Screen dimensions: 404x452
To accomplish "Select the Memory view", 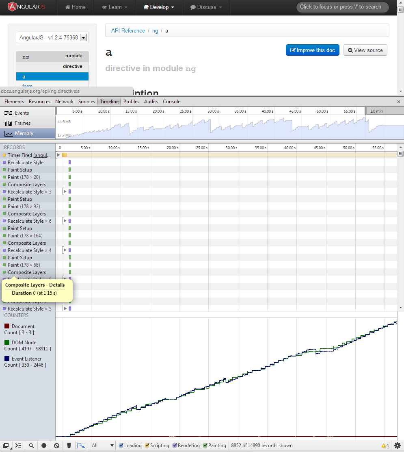I will (x=28, y=133).
